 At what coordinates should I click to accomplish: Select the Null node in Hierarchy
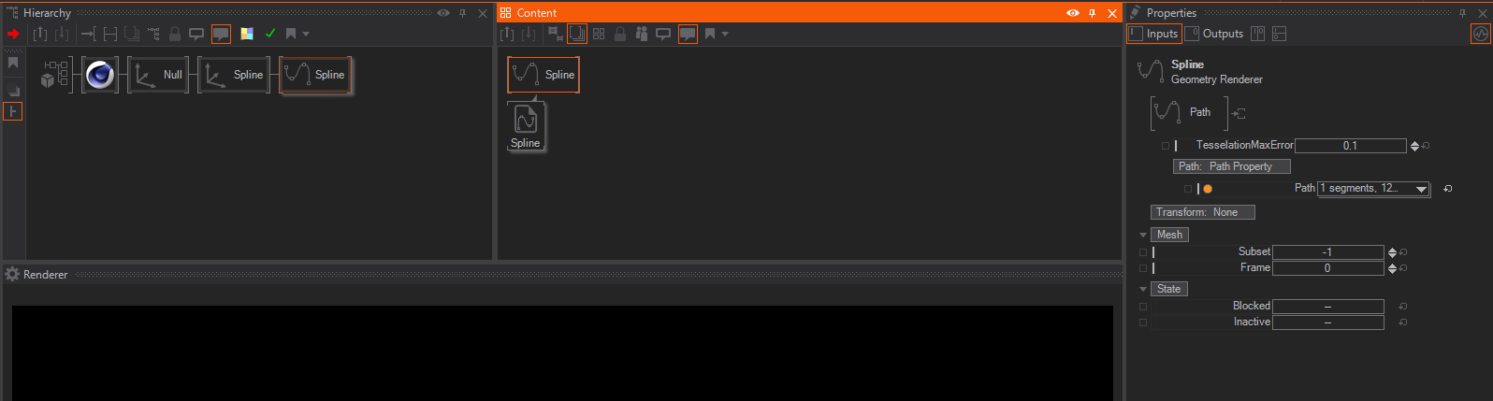point(157,75)
